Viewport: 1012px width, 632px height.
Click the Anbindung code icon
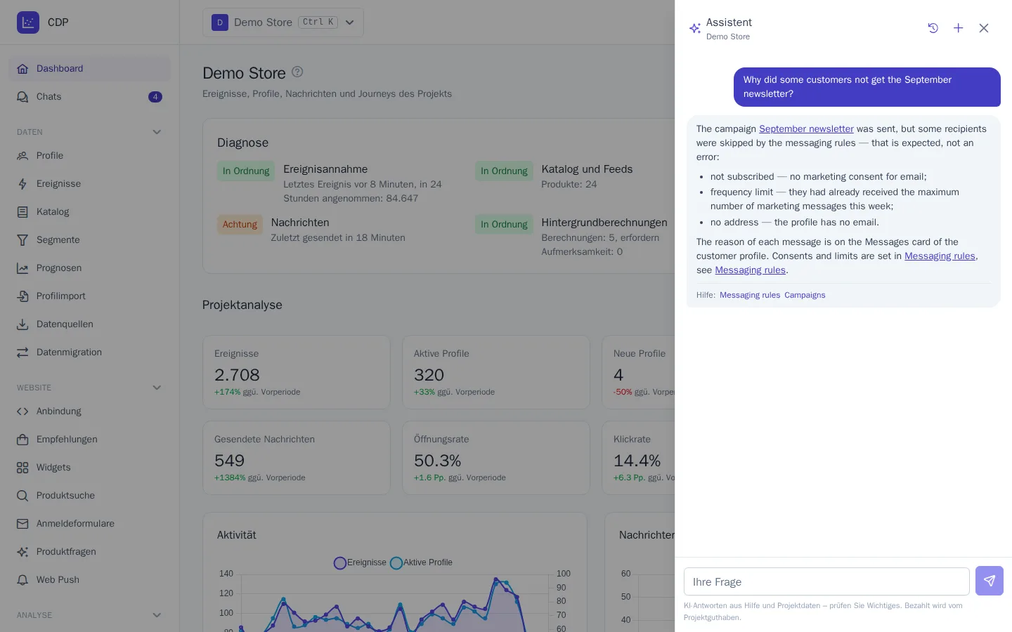click(x=22, y=412)
